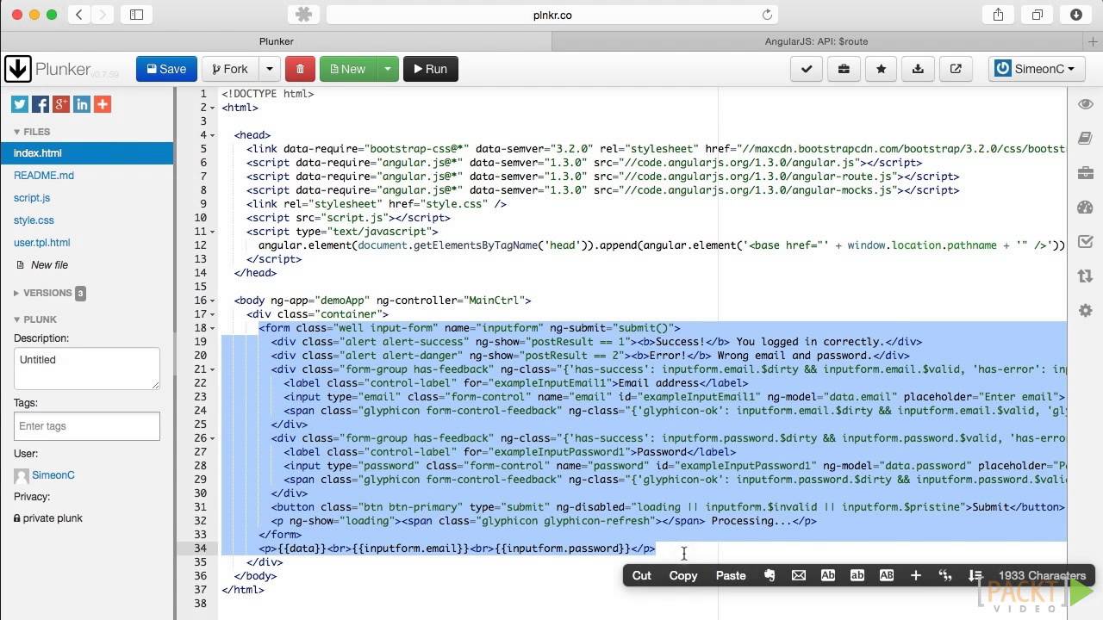Star this plunk

[x=881, y=69]
